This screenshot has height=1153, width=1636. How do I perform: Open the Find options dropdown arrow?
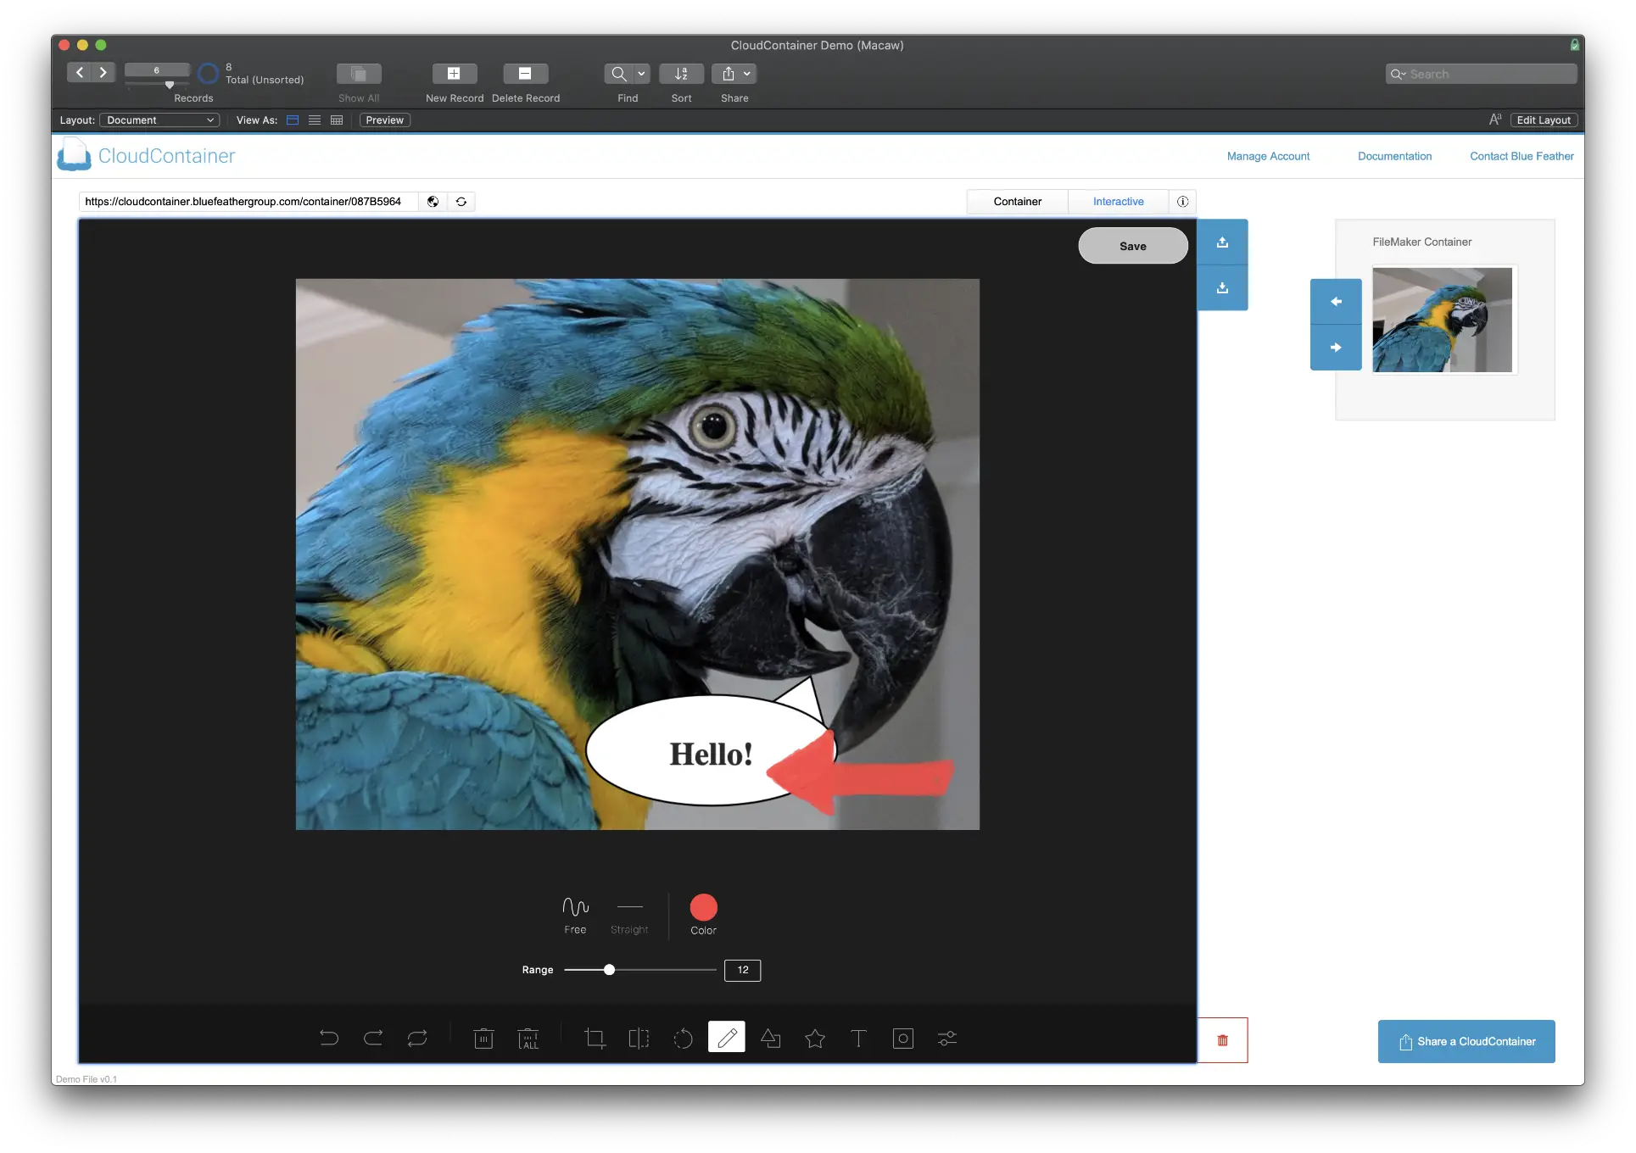coord(640,74)
